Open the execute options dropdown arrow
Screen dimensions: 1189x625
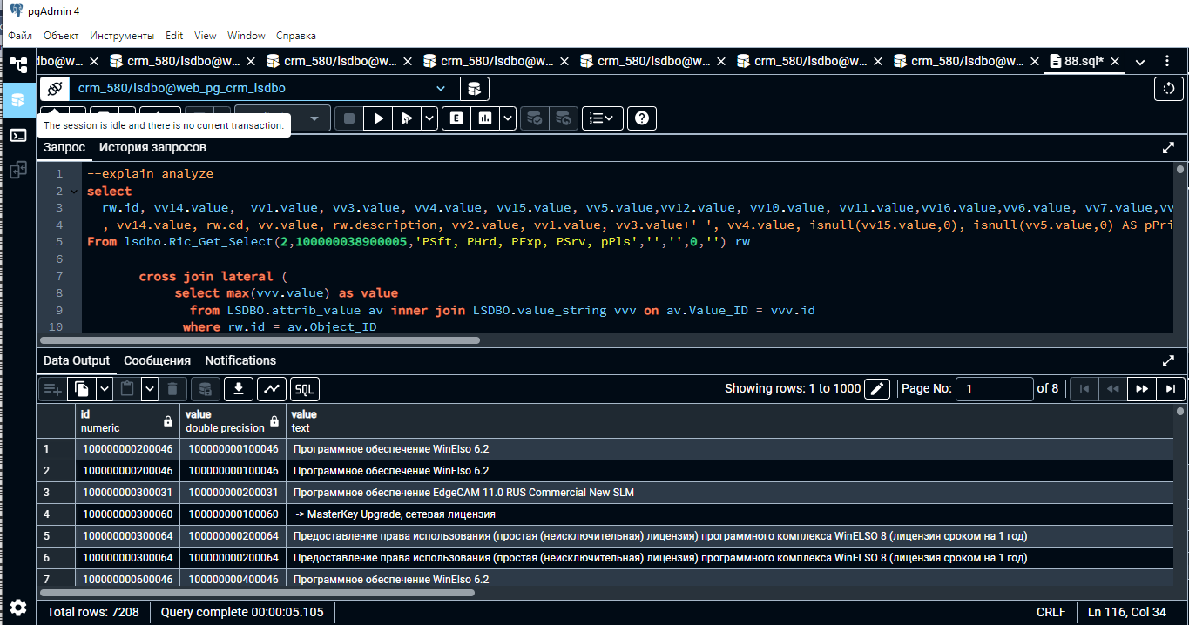(429, 118)
